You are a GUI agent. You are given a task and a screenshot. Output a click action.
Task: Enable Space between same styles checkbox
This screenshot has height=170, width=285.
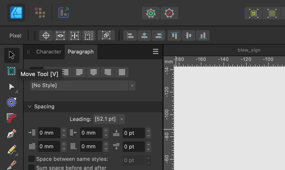pyautogui.click(x=31, y=159)
